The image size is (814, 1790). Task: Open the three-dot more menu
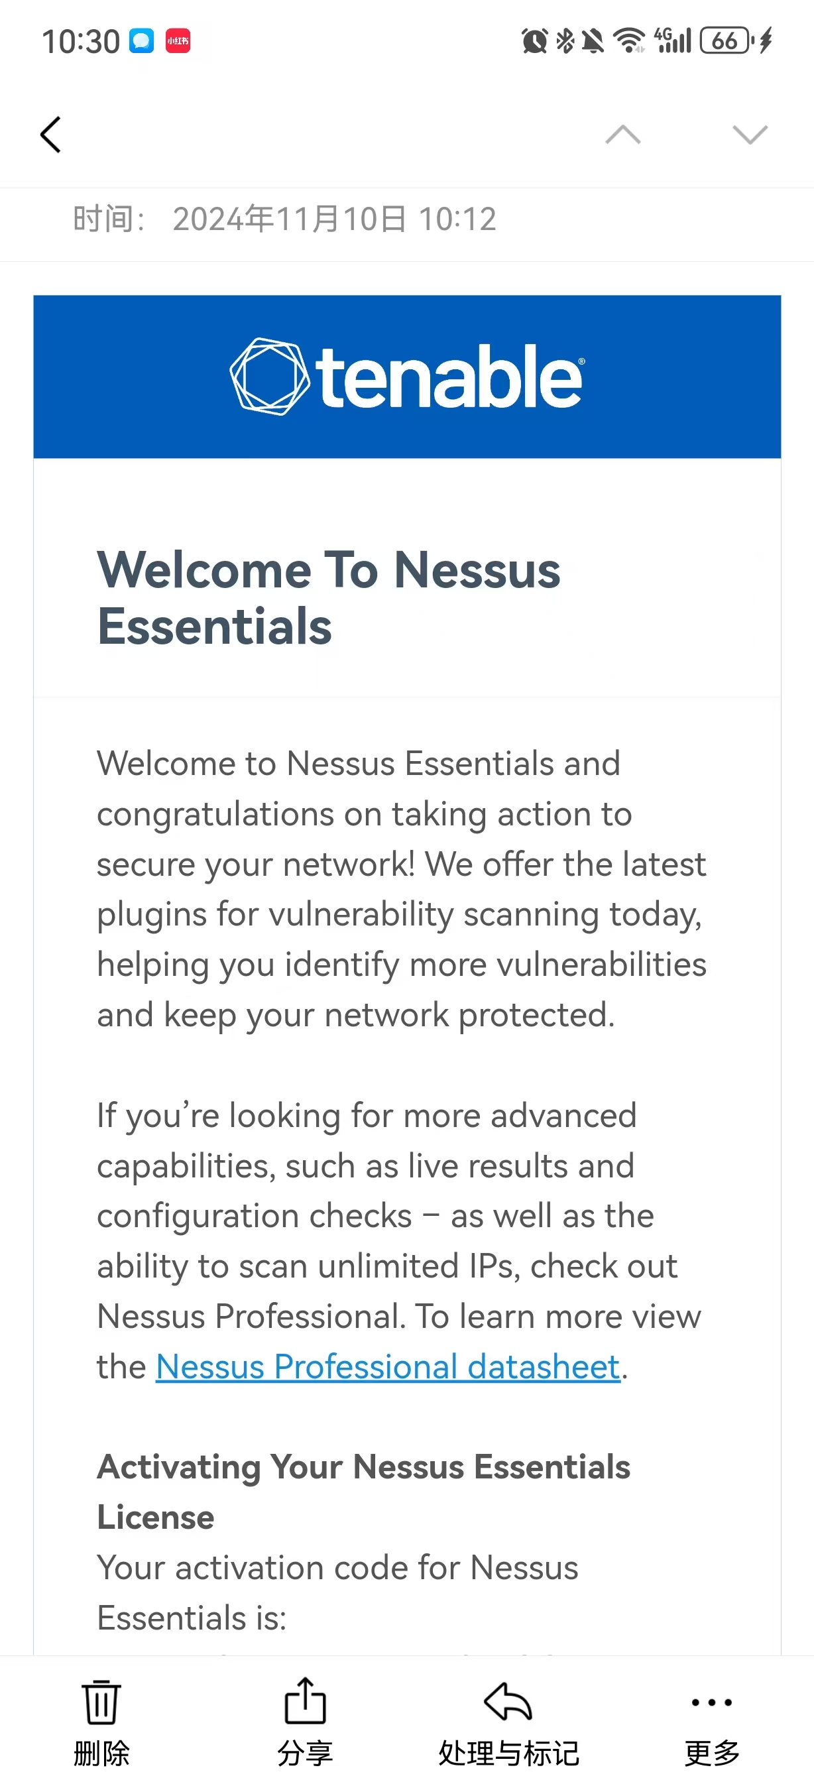712,1702
